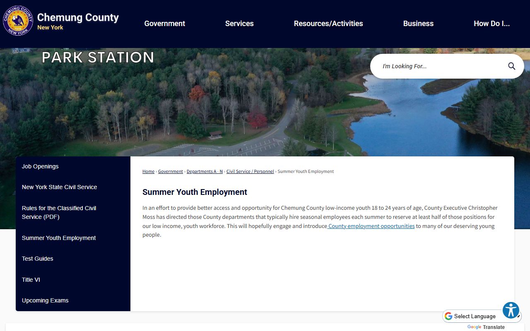Image resolution: width=530 pixels, height=331 pixels.
Task: Click the Summer Youth Employment heading
Action: tap(195, 192)
